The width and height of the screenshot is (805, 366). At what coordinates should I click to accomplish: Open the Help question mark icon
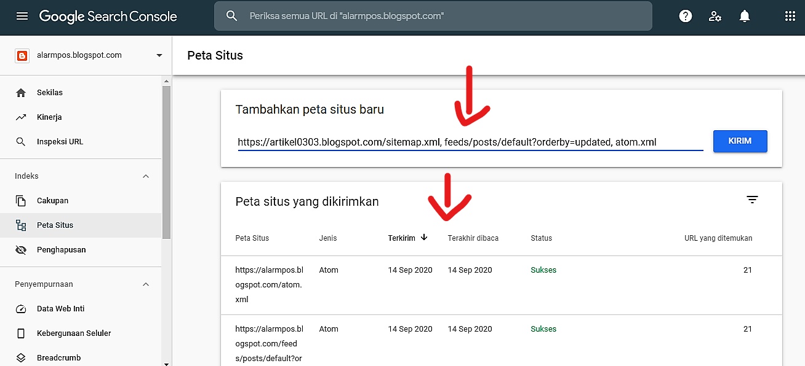tap(686, 17)
